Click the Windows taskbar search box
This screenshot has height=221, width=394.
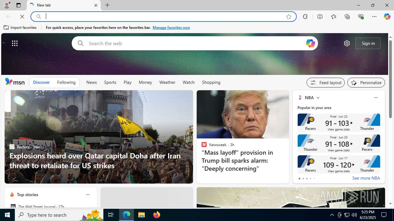59,215
